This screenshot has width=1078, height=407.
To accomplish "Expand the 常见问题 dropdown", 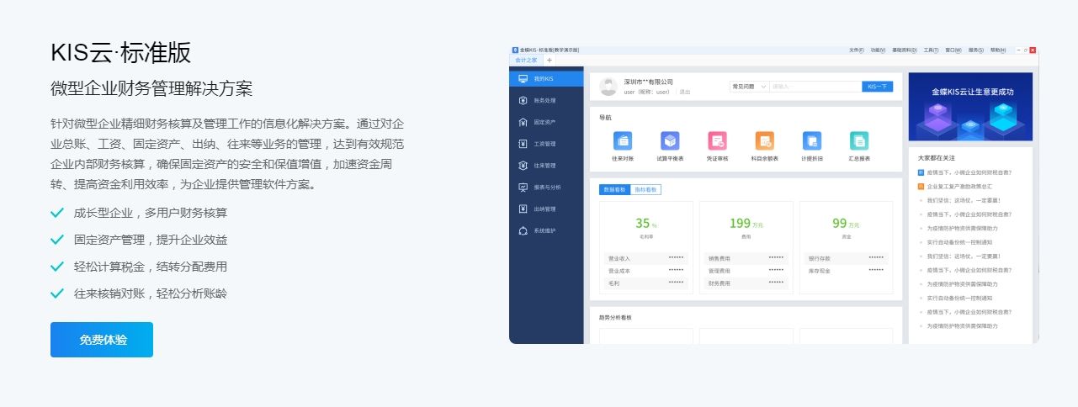I will pyautogui.click(x=748, y=87).
